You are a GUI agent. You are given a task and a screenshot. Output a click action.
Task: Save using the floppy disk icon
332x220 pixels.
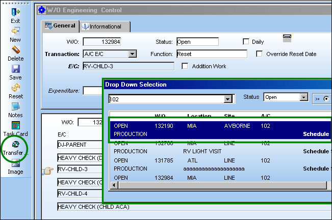(15, 69)
